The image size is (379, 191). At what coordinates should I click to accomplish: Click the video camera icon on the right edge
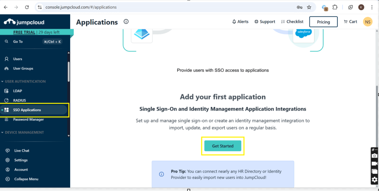coord(374,164)
